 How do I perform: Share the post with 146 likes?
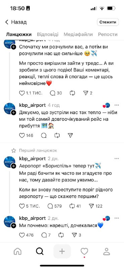tap(70, 136)
